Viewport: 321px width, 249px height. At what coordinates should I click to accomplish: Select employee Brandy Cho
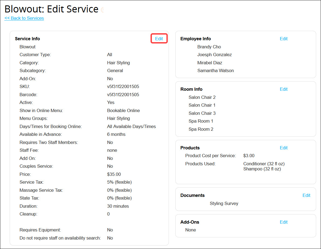tap(209, 47)
